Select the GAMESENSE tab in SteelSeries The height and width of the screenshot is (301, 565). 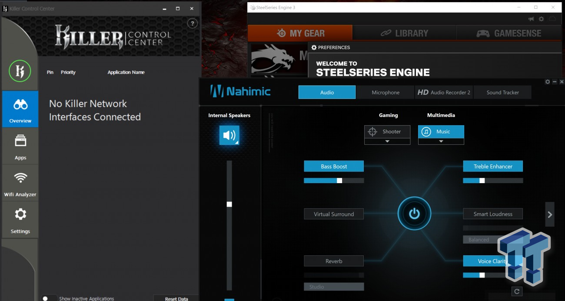coord(509,33)
